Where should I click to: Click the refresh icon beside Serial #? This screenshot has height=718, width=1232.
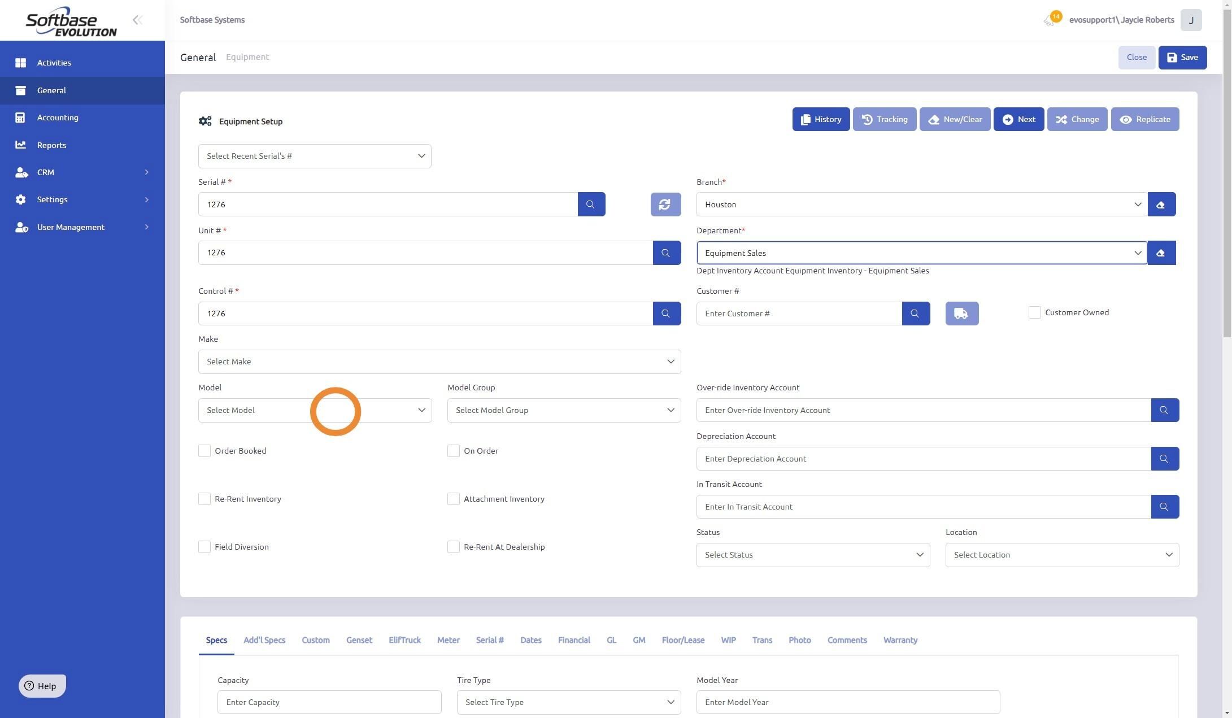pos(665,204)
